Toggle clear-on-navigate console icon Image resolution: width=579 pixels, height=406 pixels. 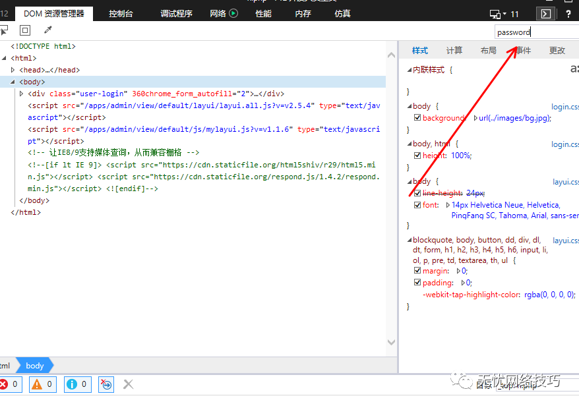pyautogui.click(x=106, y=384)
